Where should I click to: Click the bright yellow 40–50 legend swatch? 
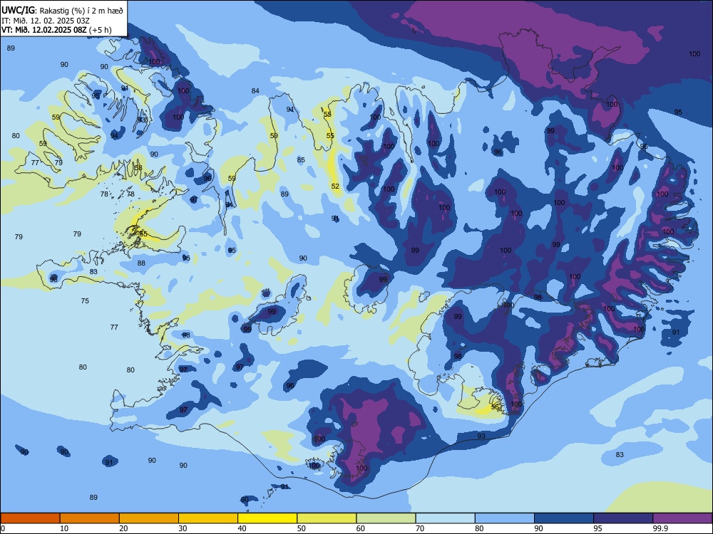coord(267,518)
